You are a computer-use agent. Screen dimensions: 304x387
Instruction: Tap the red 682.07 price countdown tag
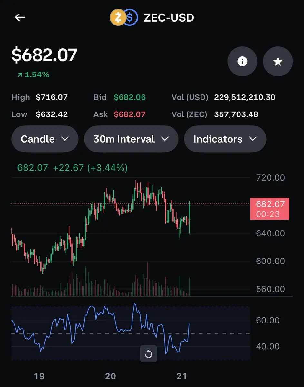point(270,209)
